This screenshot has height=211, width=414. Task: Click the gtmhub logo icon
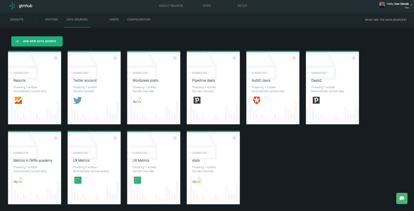click(x=12, y=6)
